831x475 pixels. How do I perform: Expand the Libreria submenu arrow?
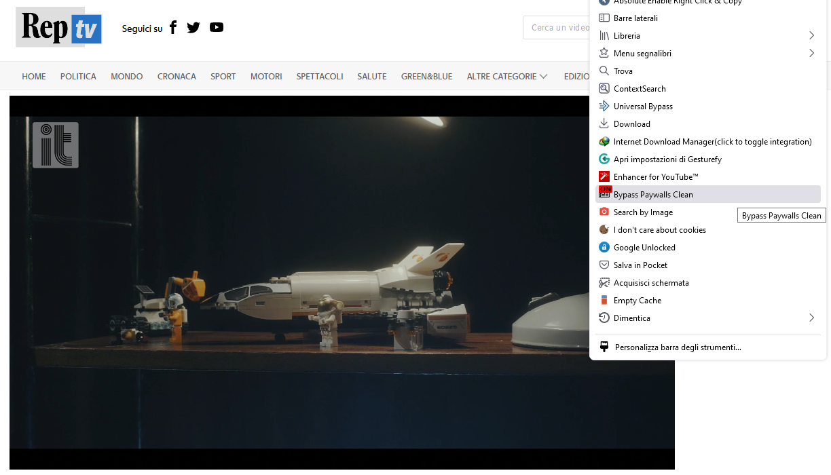point(811,35)
